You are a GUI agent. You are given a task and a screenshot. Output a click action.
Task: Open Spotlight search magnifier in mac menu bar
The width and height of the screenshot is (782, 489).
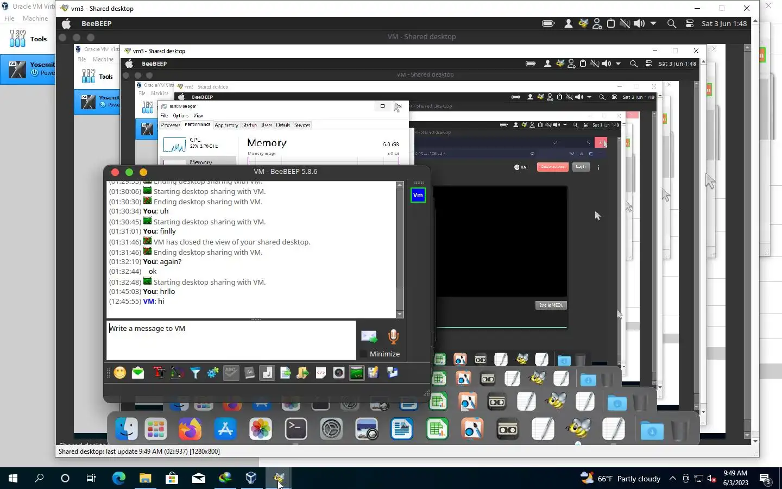point(672,23)
